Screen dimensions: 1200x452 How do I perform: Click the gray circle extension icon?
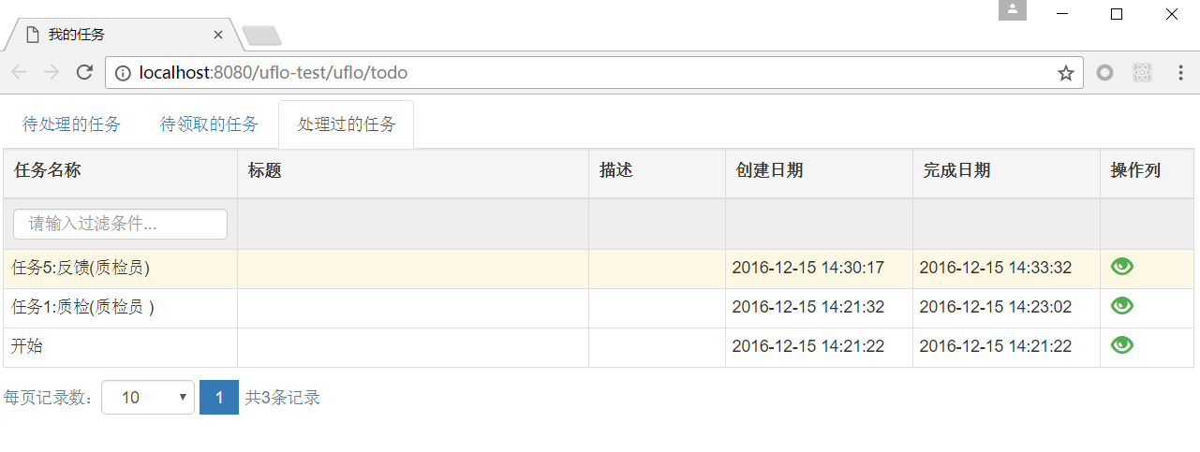[1104, 73]
